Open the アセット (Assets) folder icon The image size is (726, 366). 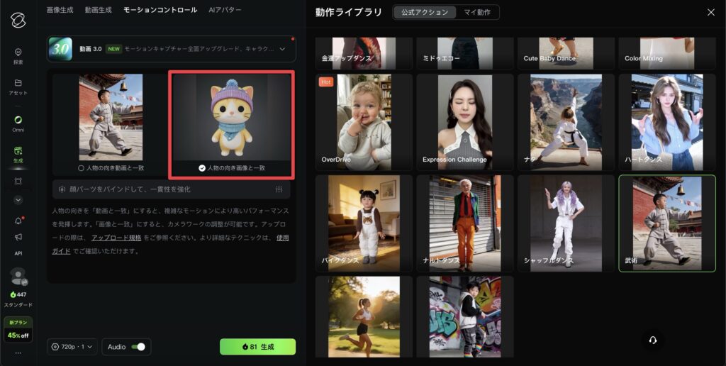click(18, 83)
